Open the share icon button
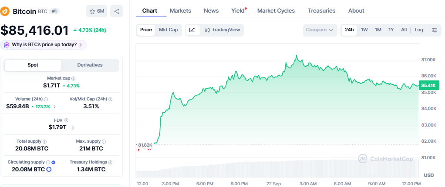Screen dimensions: 445x187 117,11
